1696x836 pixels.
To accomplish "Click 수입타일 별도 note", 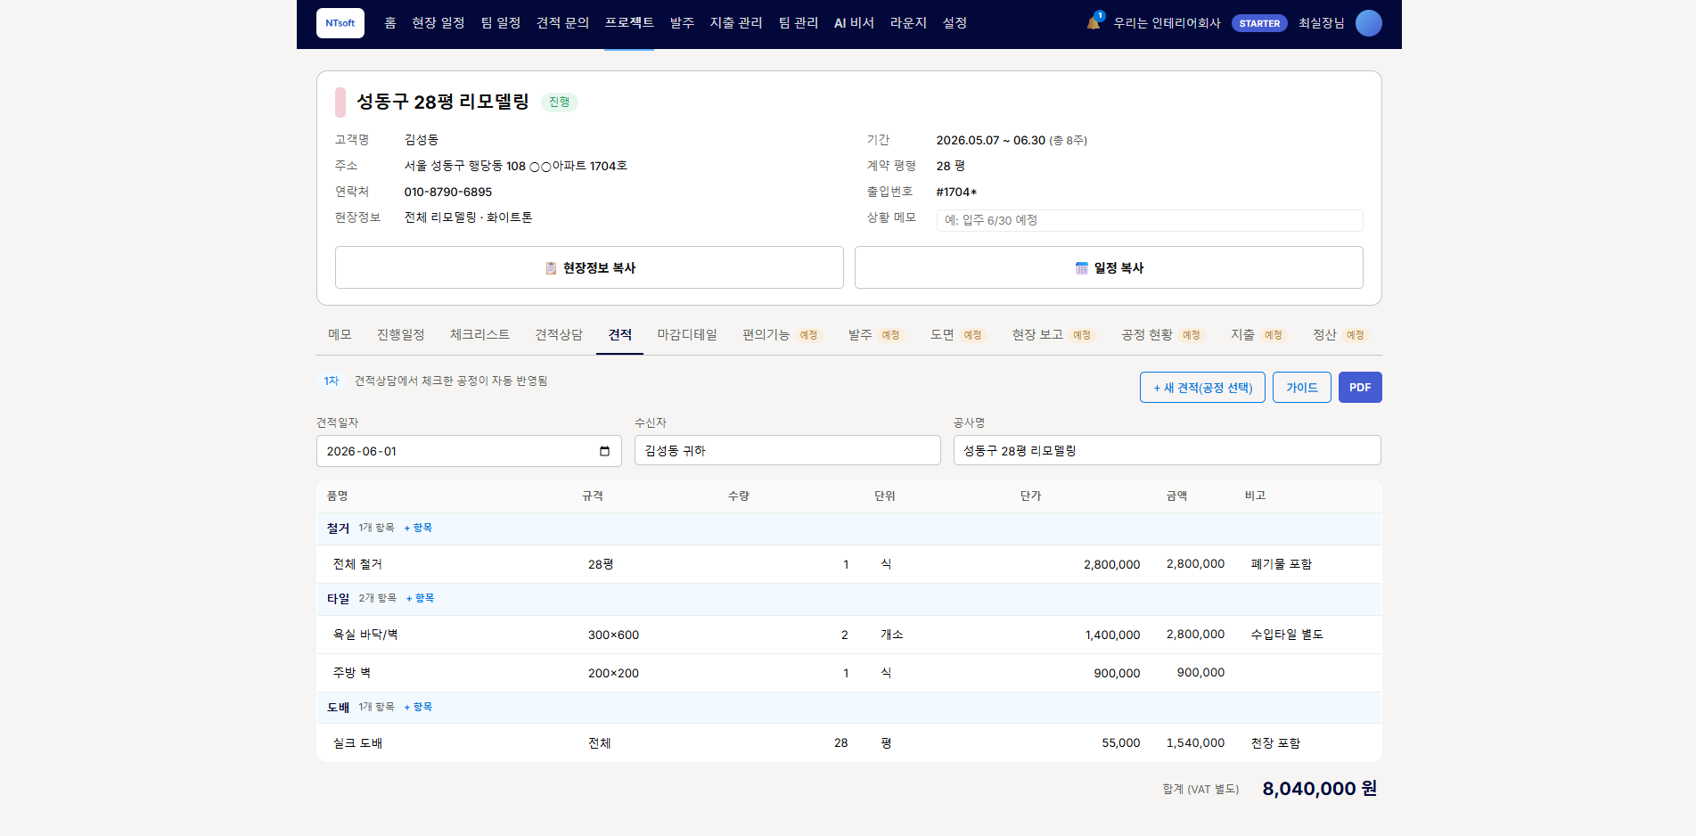I will [x=1287, y=635].
